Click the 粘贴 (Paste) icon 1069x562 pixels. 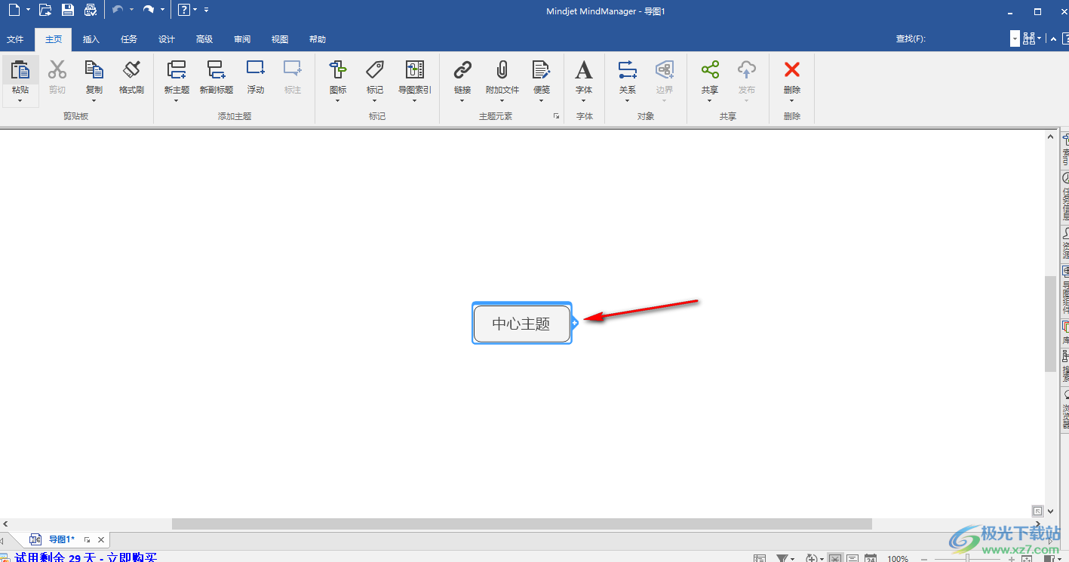(20, 70)
